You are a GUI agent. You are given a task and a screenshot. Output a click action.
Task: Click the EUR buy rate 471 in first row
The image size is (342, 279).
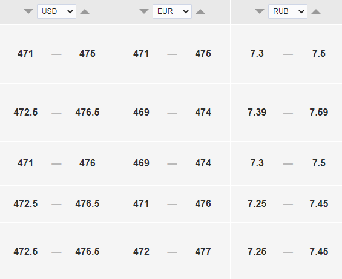(141, 54)
